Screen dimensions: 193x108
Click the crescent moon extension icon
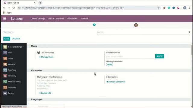(178, 8)
